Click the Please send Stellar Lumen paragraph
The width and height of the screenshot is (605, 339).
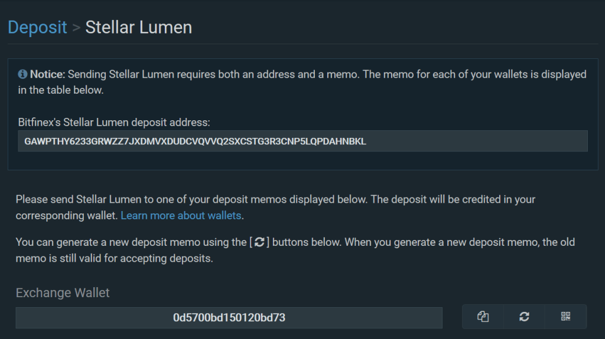[x=275, y=199]
